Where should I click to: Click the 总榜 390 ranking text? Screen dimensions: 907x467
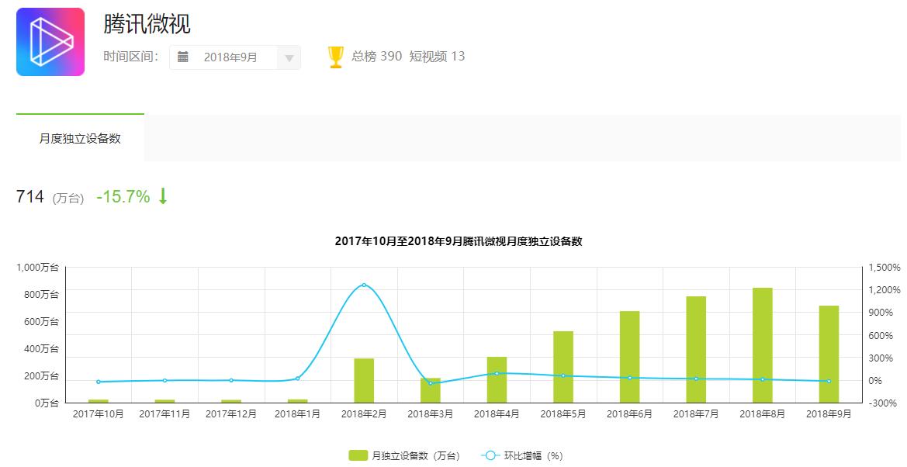click(376, 56)
